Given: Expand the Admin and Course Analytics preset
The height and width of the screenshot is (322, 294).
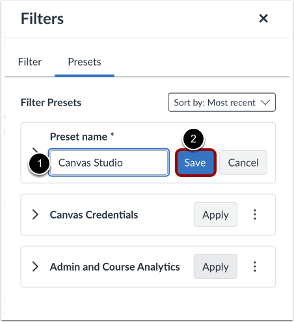Looking at the screenshot, I should pos(35,267).
